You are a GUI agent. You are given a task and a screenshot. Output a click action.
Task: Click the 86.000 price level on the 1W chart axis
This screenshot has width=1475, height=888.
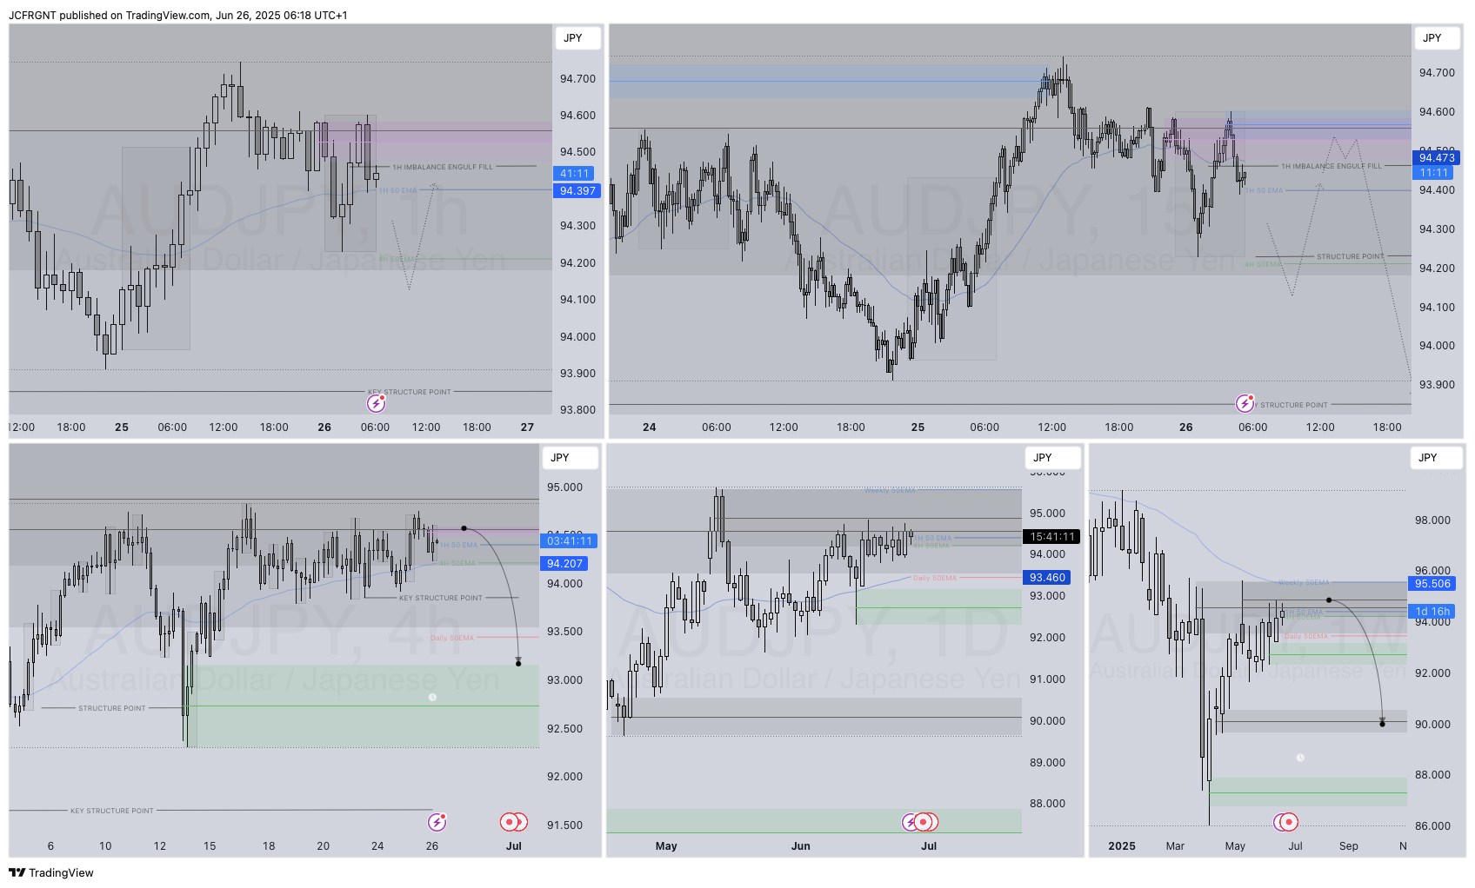(1432, 826)
